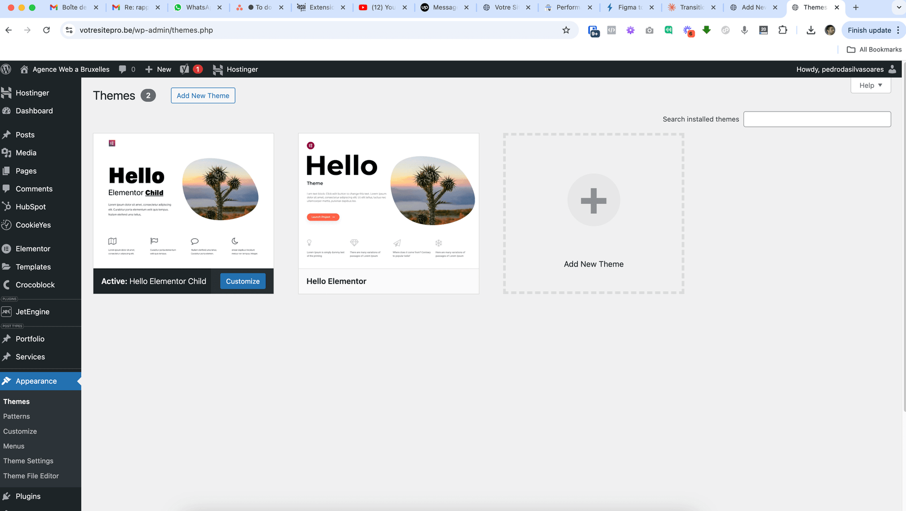906x511 pixels.
Task: Click browser forward arrow
Action: 27,30
